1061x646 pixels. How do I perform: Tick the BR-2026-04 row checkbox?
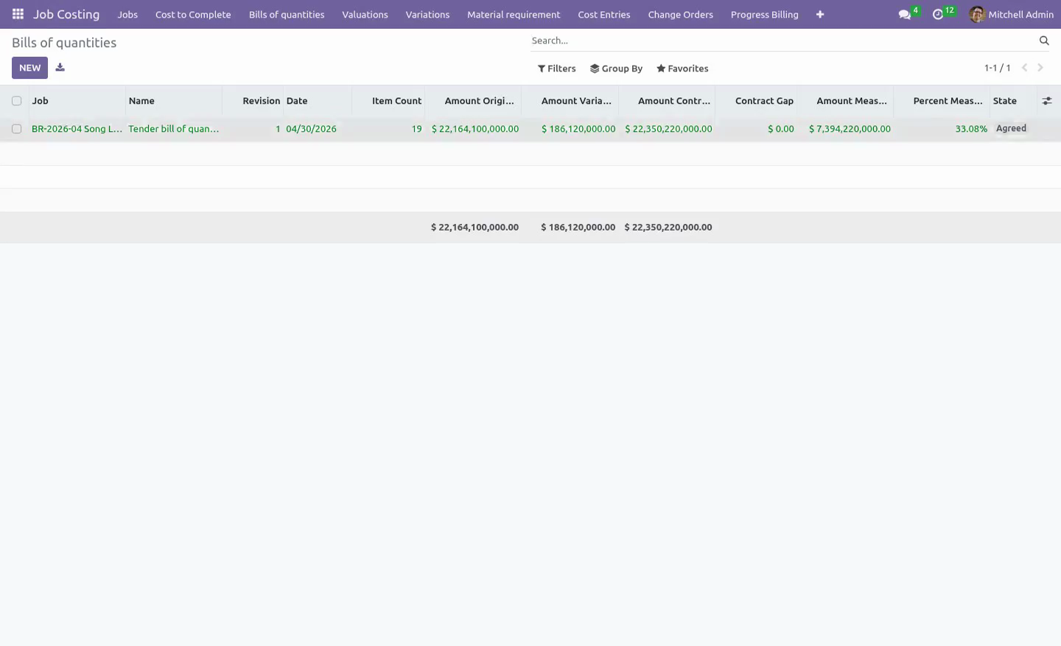pos(16,129)
